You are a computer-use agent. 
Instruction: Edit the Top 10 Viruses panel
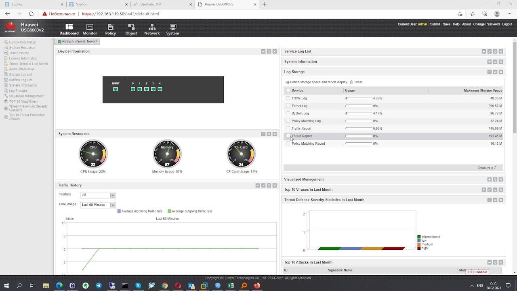[490, 190]
